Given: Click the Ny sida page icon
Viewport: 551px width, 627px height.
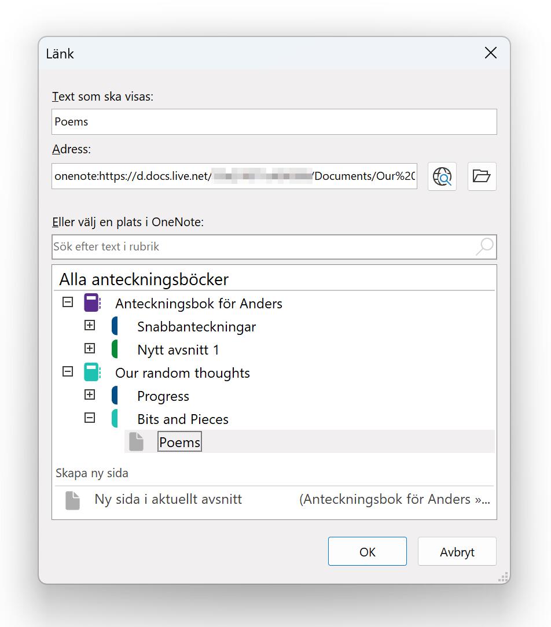Looking at the screenshot, I should pos(72,500).
